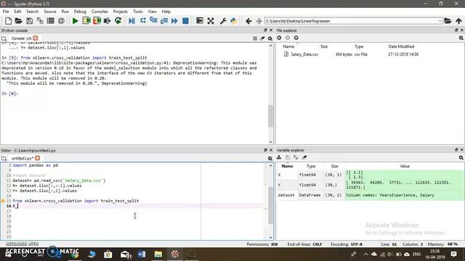Open IPython console options menu
This screenshot has width=465, height=261.
tap(270, 38)
